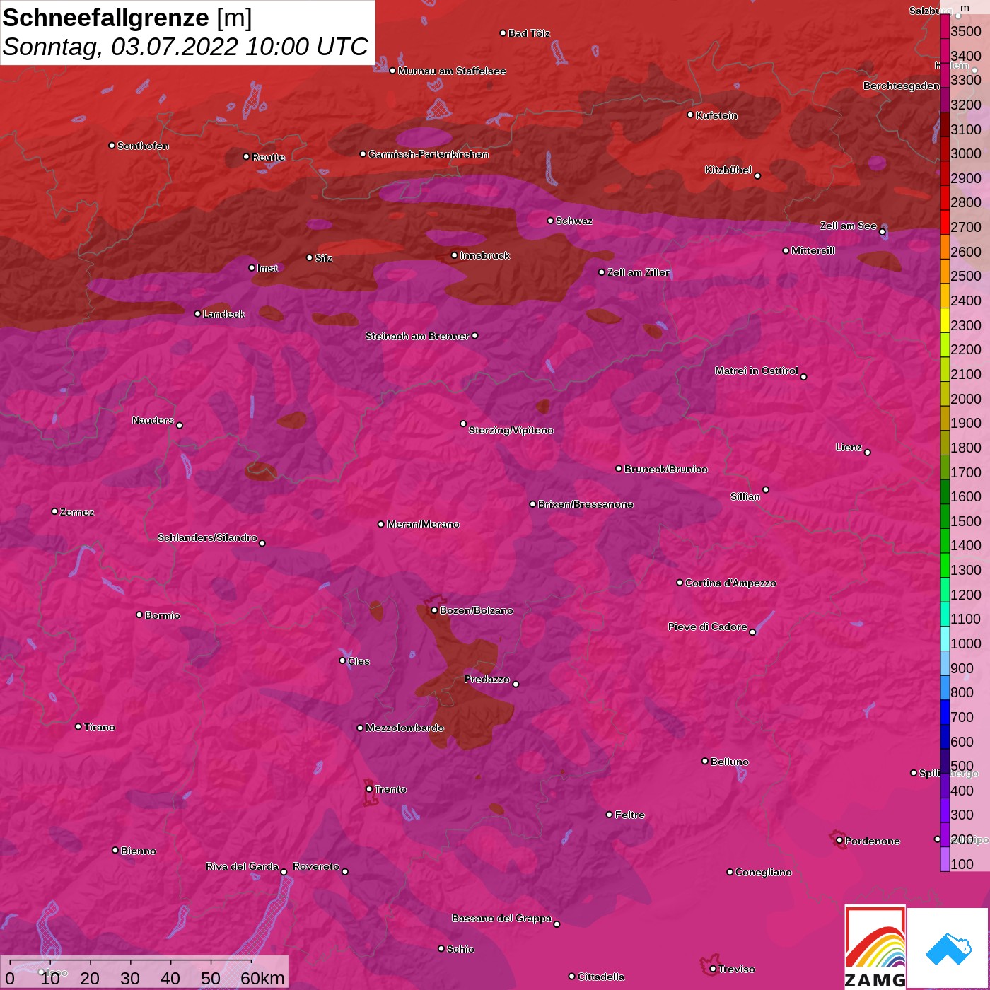Select the Innsbruck city marker
This screenshot has width=990, height=990.
coord(455,255)
